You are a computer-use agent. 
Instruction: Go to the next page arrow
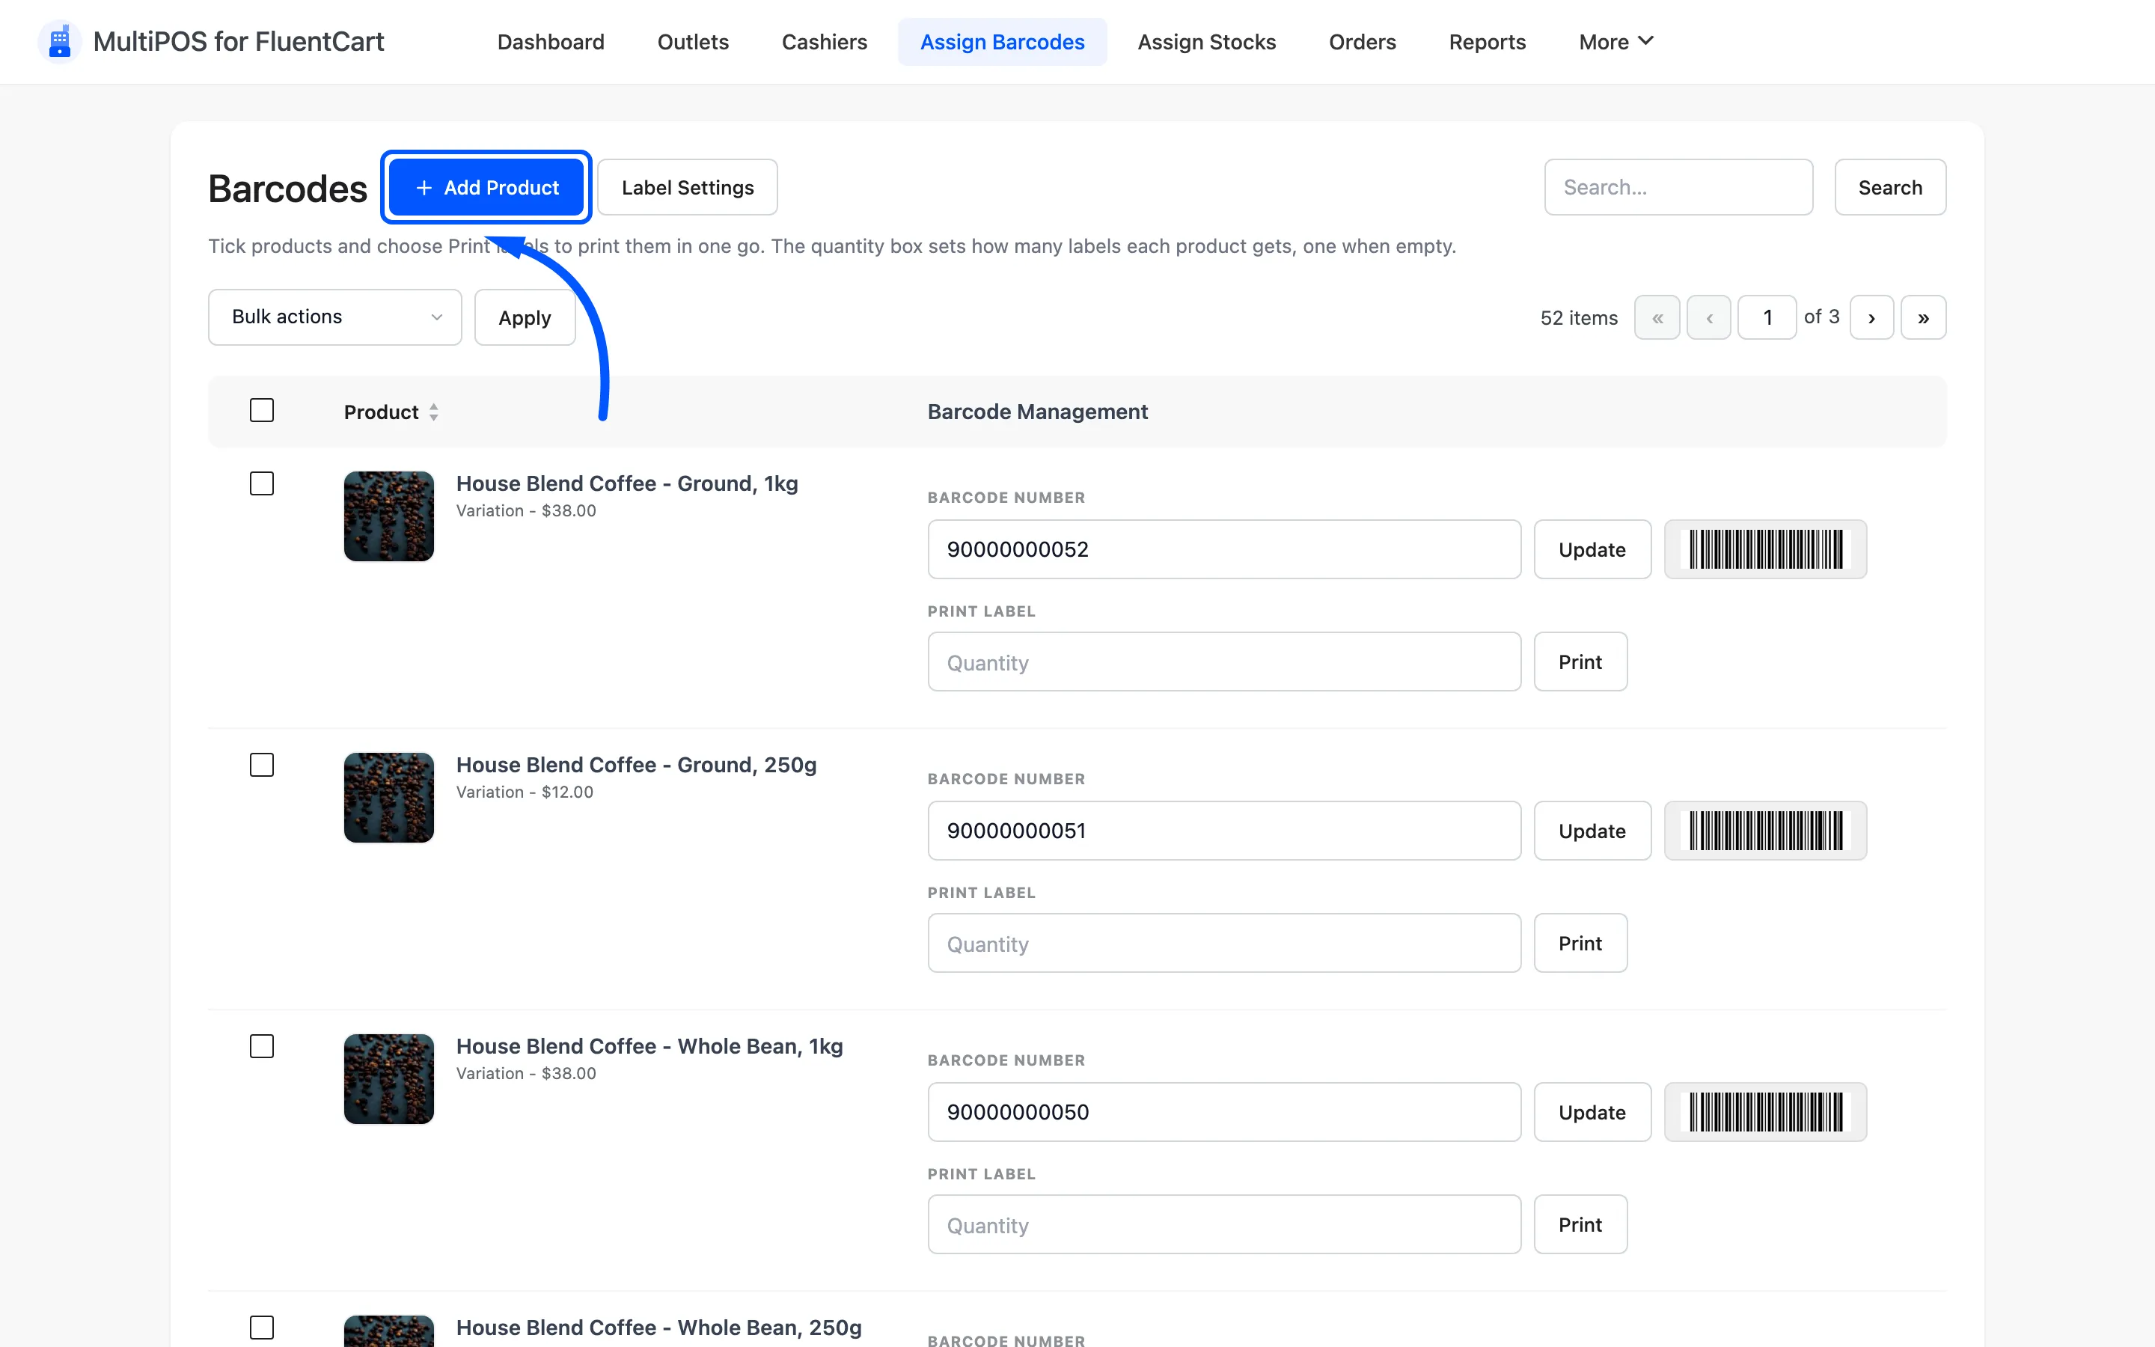click(x=1872, y=318)
